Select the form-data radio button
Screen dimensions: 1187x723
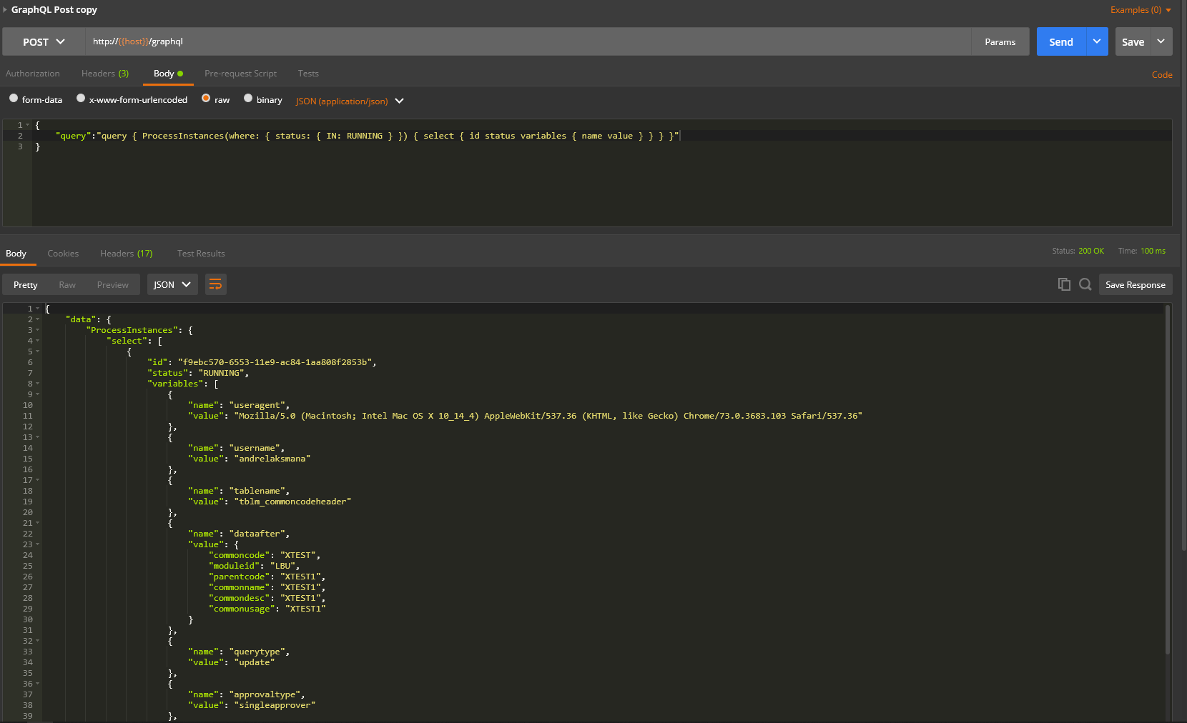coord(14,99)
